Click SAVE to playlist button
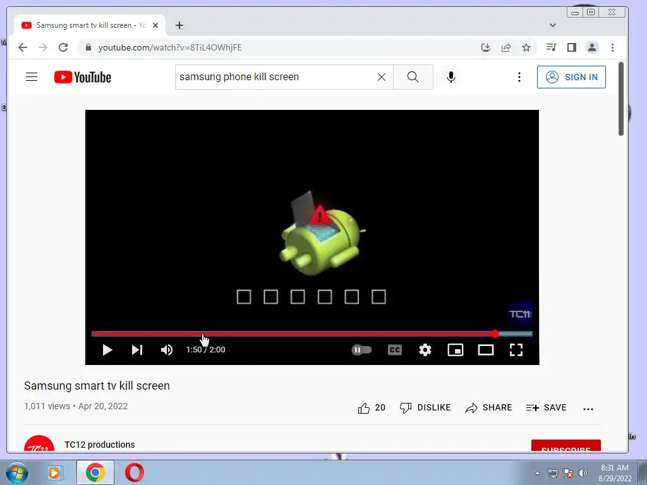 tap(547, 408)
